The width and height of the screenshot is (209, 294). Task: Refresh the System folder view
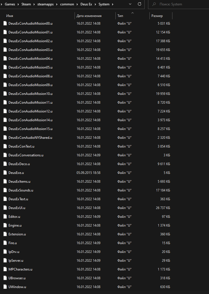click(x=139, y=4)
